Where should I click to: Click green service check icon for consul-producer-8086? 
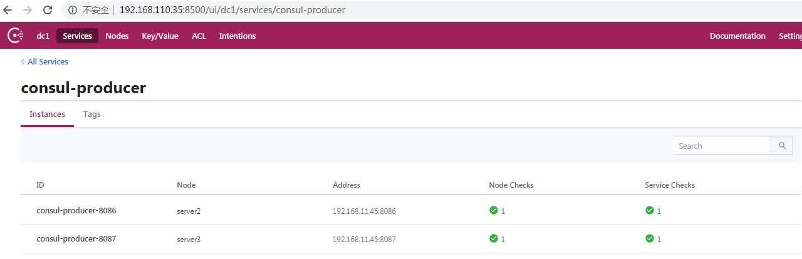(x=649, y=211)
